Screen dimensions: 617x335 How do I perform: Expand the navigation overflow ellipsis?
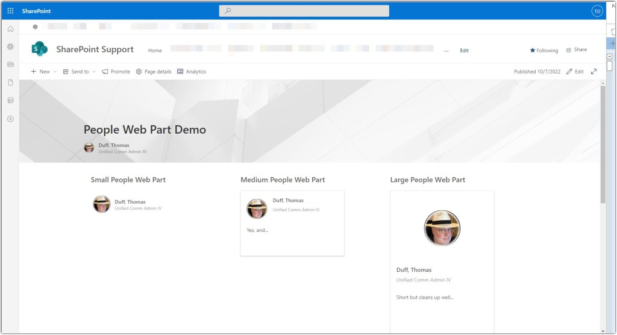pos(446,51)
